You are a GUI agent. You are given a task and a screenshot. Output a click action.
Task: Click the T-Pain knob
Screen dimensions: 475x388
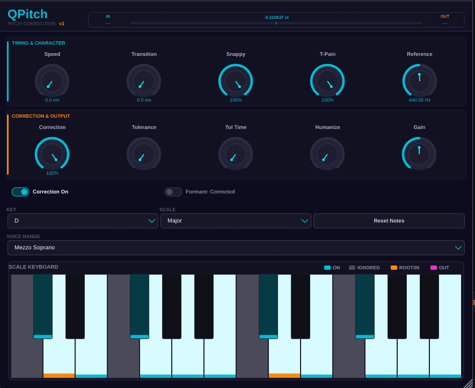[x=327, y=81]
